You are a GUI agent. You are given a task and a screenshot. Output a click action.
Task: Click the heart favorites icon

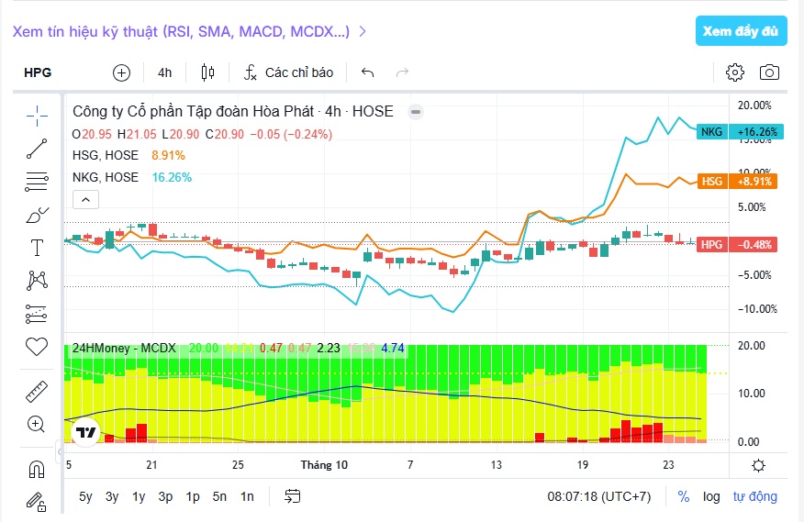tap(37, 347)
